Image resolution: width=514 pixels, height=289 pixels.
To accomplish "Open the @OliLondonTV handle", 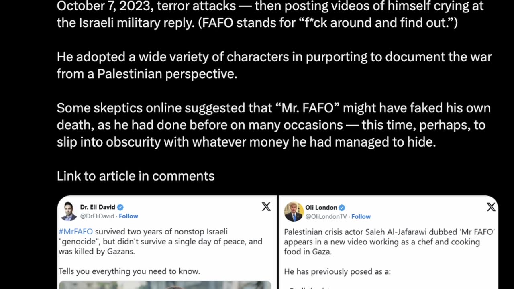I will click(326, 216).
